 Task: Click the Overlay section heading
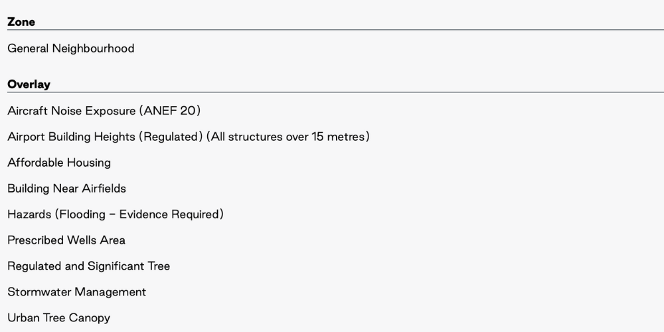29,84
